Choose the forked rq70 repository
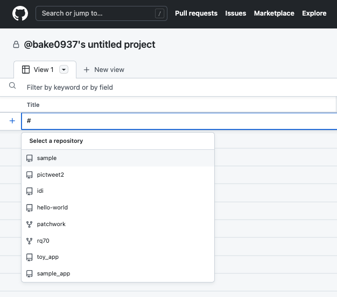Image resolution: width=337 pixels, height=297 pixels. (118, 241)
